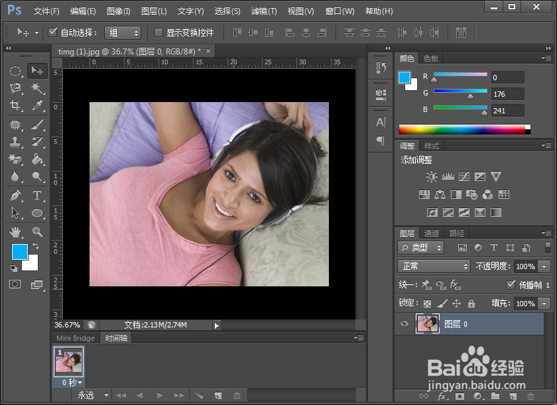Select the Zoom tool
This screenshot has width=557, height=405.
pyautogui.click(x=37, y=232)
